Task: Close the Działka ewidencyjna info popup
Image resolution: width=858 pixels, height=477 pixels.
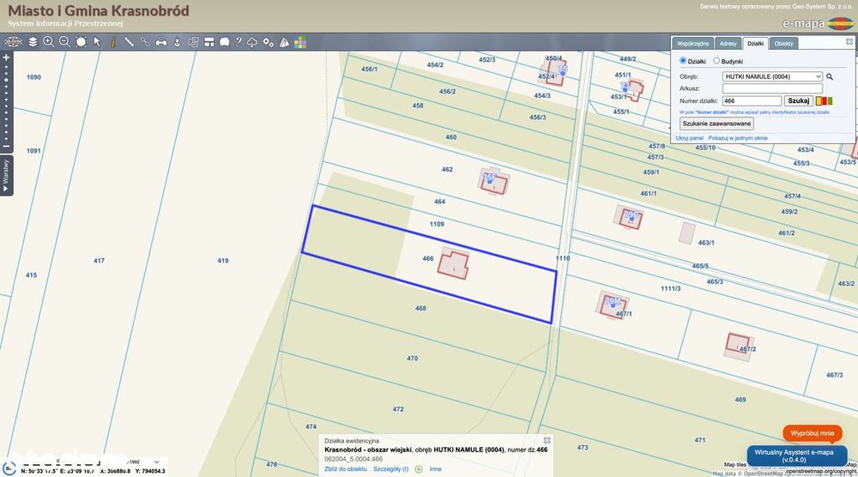Action: pyautogui.click(x=547, y=440)
